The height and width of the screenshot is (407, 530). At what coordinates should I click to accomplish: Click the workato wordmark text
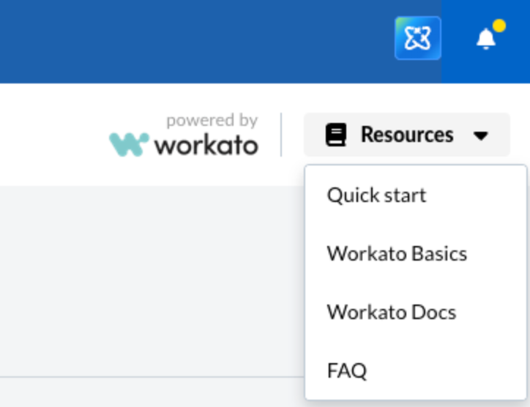point(206,145)
